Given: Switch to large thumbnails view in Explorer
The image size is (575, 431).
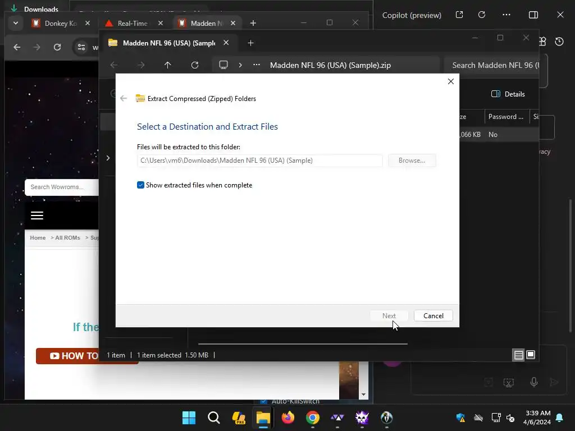Looking at the screenshot, I should 531,355.
